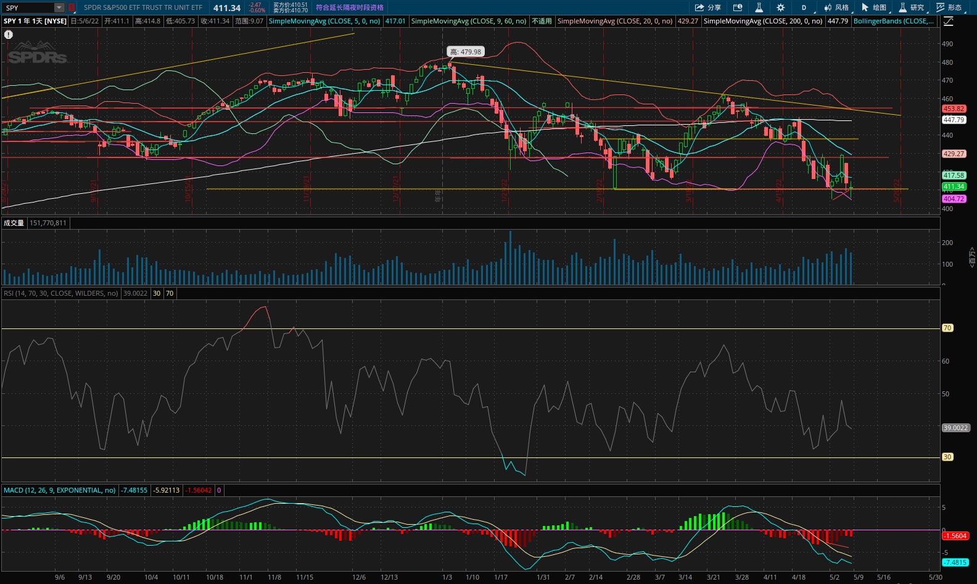Open chart settings gear icon
This screenshot has width=977, height=584.
781,7
